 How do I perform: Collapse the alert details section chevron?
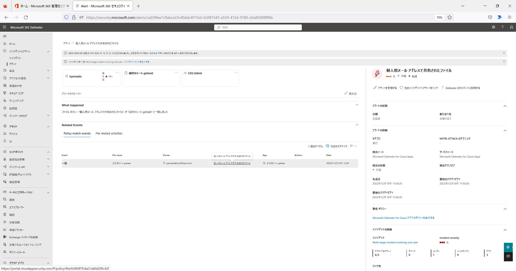point(505,130)
